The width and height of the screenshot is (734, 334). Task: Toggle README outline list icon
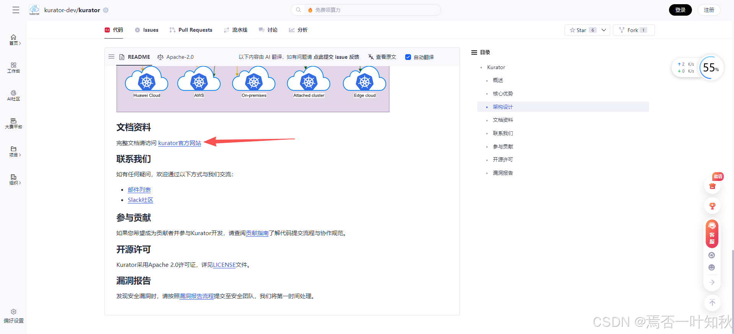point(111,57)
